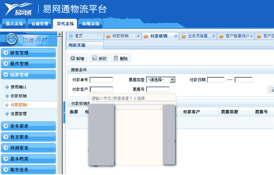Open 收款核销 in the sidebar

tap(19, 96)
